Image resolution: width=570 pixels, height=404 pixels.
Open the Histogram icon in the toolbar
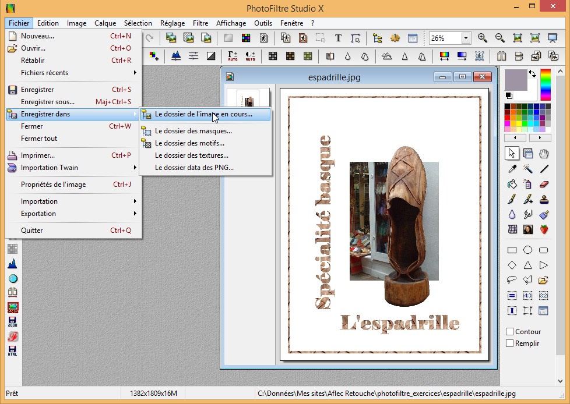click(176, 56)
